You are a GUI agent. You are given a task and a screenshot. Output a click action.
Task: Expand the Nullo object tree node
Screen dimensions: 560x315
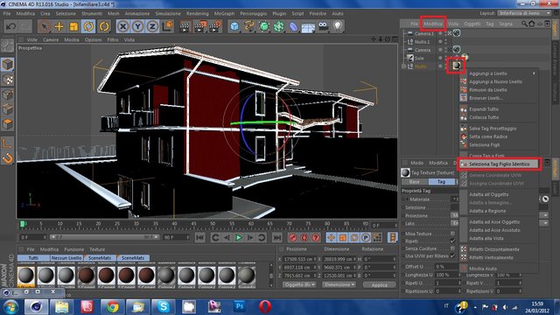pyautogui.click(x=404, y=66)
